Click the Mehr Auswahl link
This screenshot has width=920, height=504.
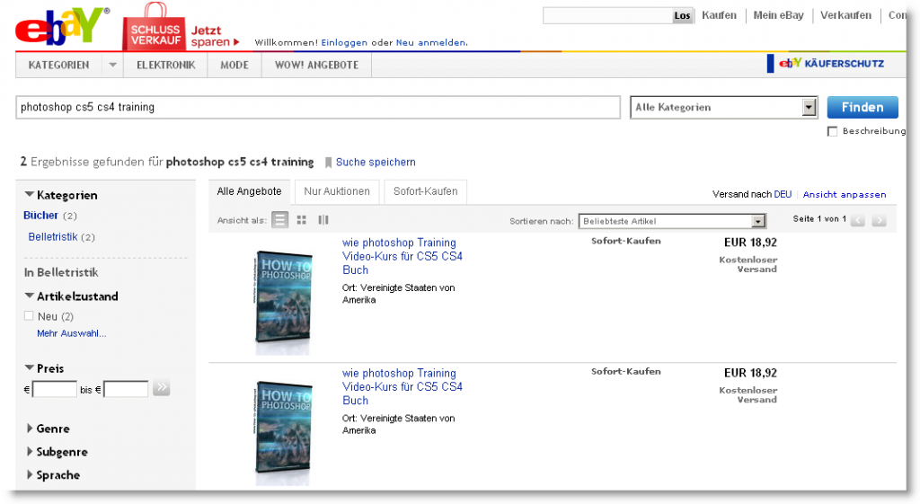[72, 333]
